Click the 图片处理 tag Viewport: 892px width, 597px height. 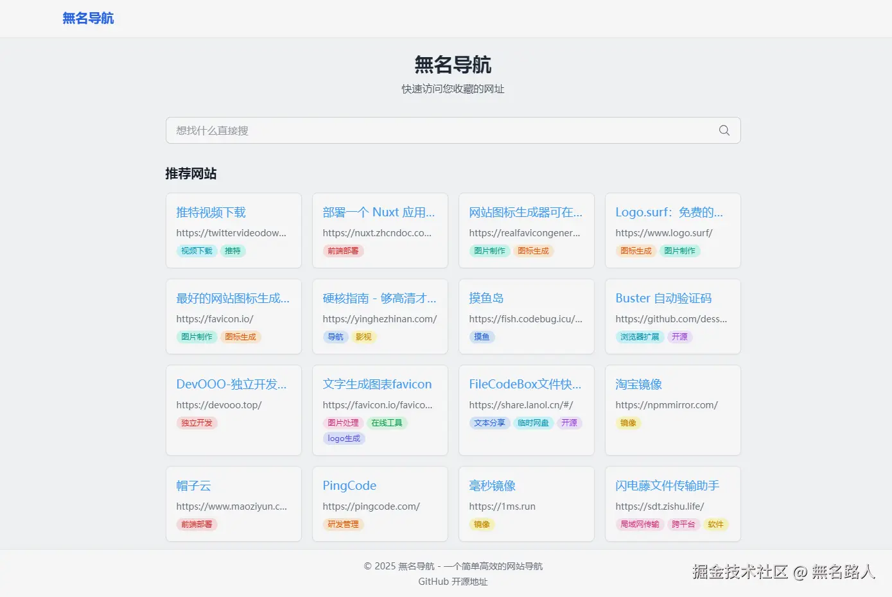click(343, 423)
